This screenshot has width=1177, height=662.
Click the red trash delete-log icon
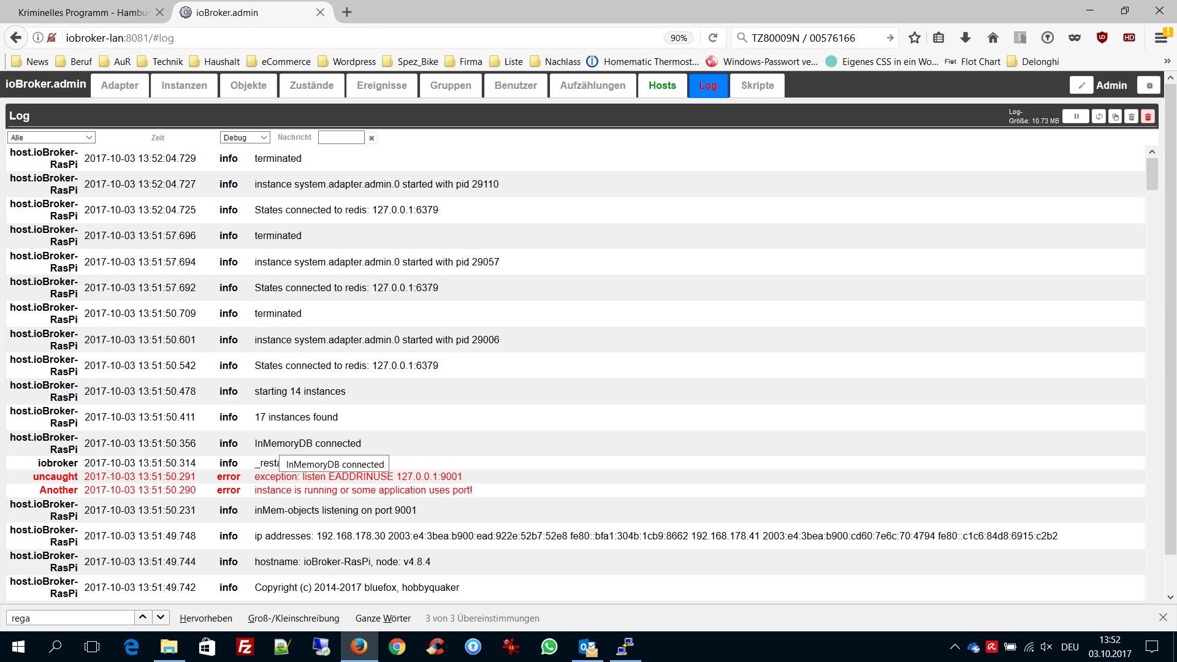[x=1148, y=116]
